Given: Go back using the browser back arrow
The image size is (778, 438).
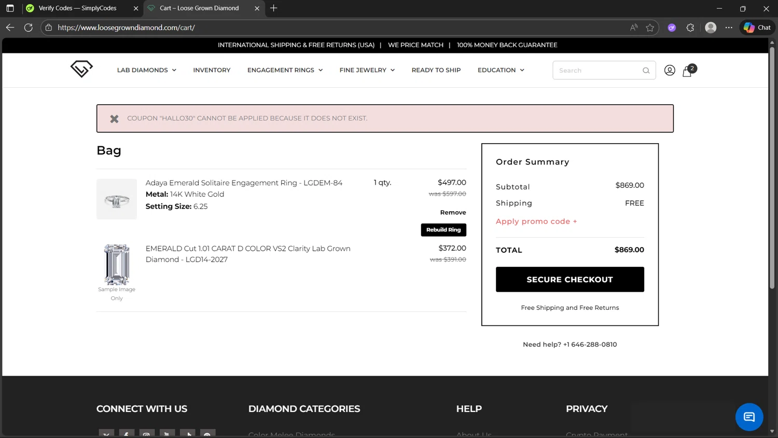Looking at the screenshot, I should point(10,28).
